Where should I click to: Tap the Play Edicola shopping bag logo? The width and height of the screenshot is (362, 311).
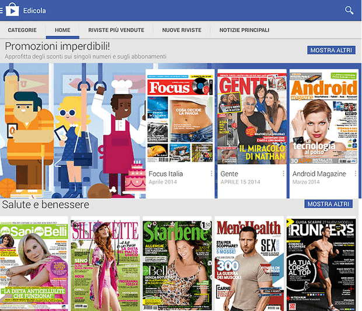(x=12, y=9)
